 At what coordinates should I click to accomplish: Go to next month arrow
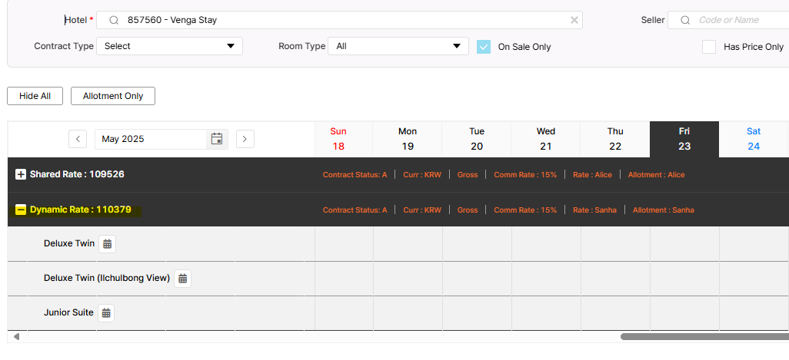pyautogui.click(x=245, y=139)
